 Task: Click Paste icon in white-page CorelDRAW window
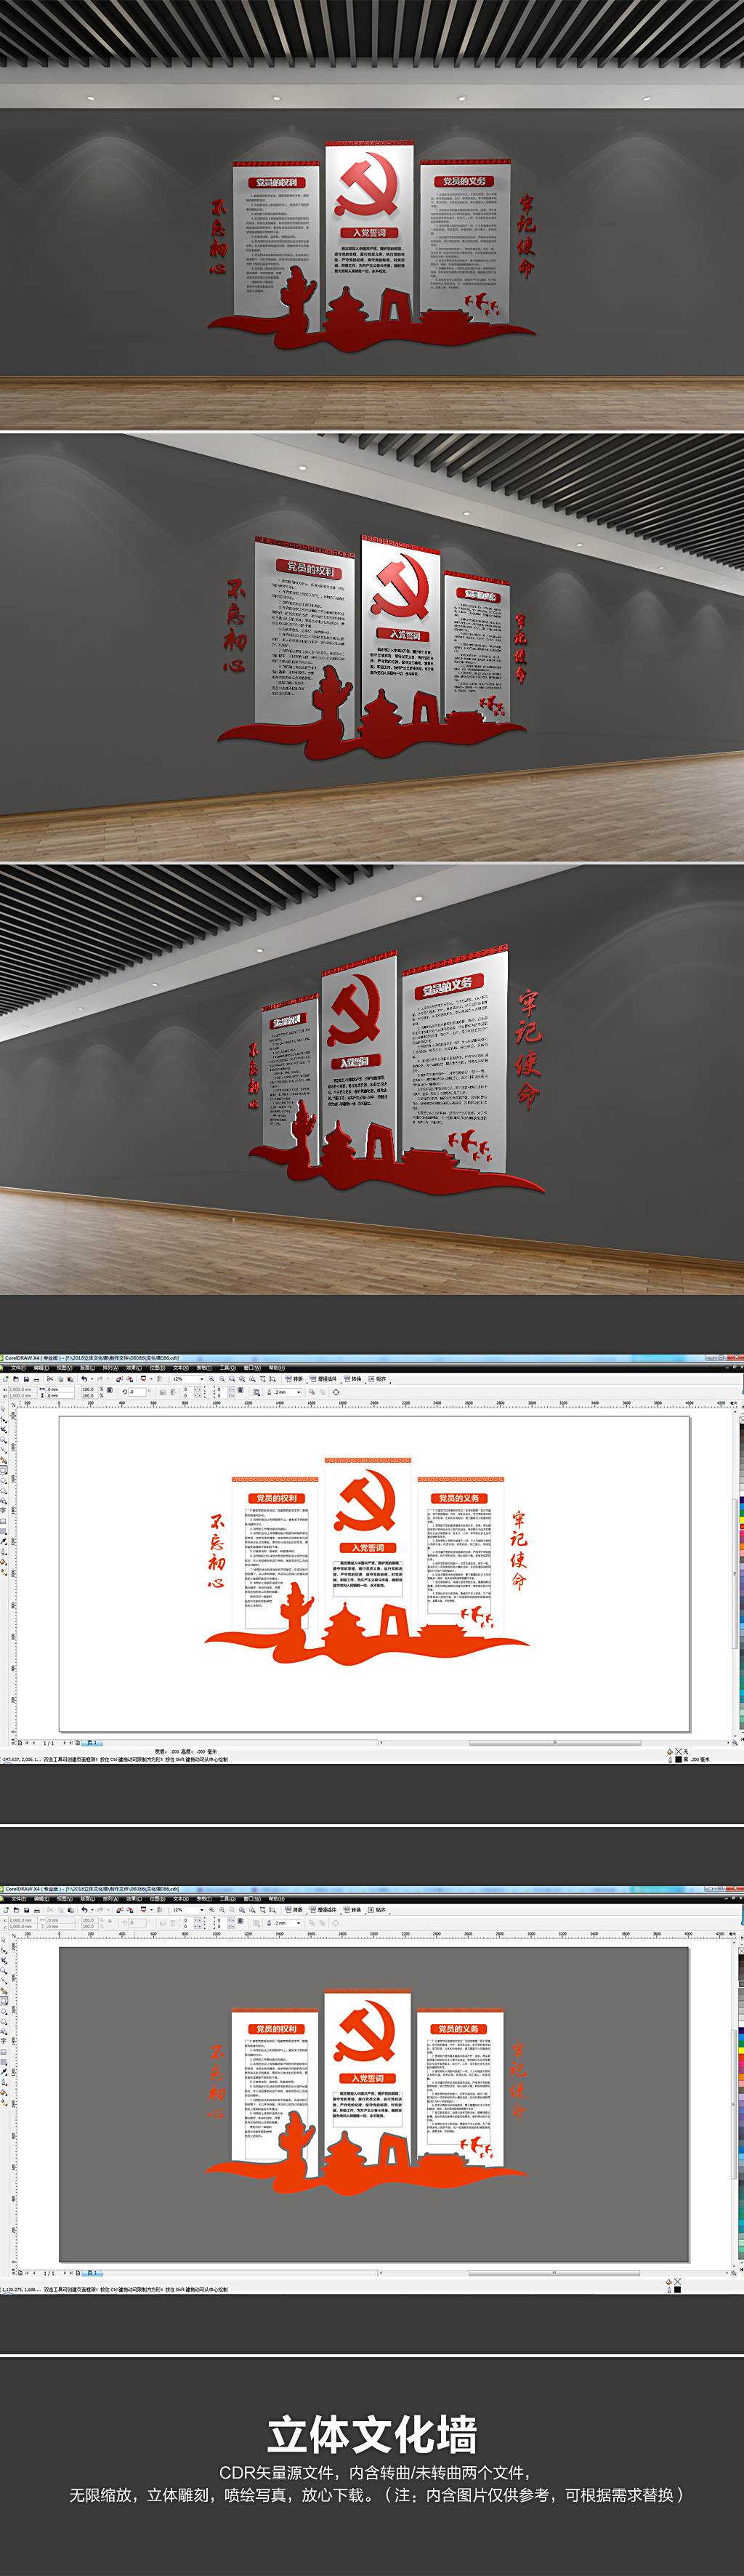tap(70, 1379)
